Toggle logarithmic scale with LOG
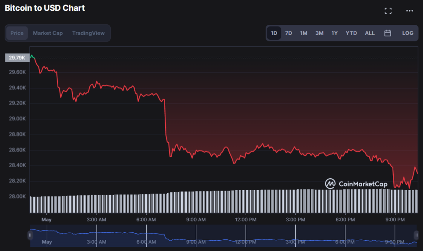Image resolution: width=423 pixels, height=251 pixels. (x=407, y=33)
